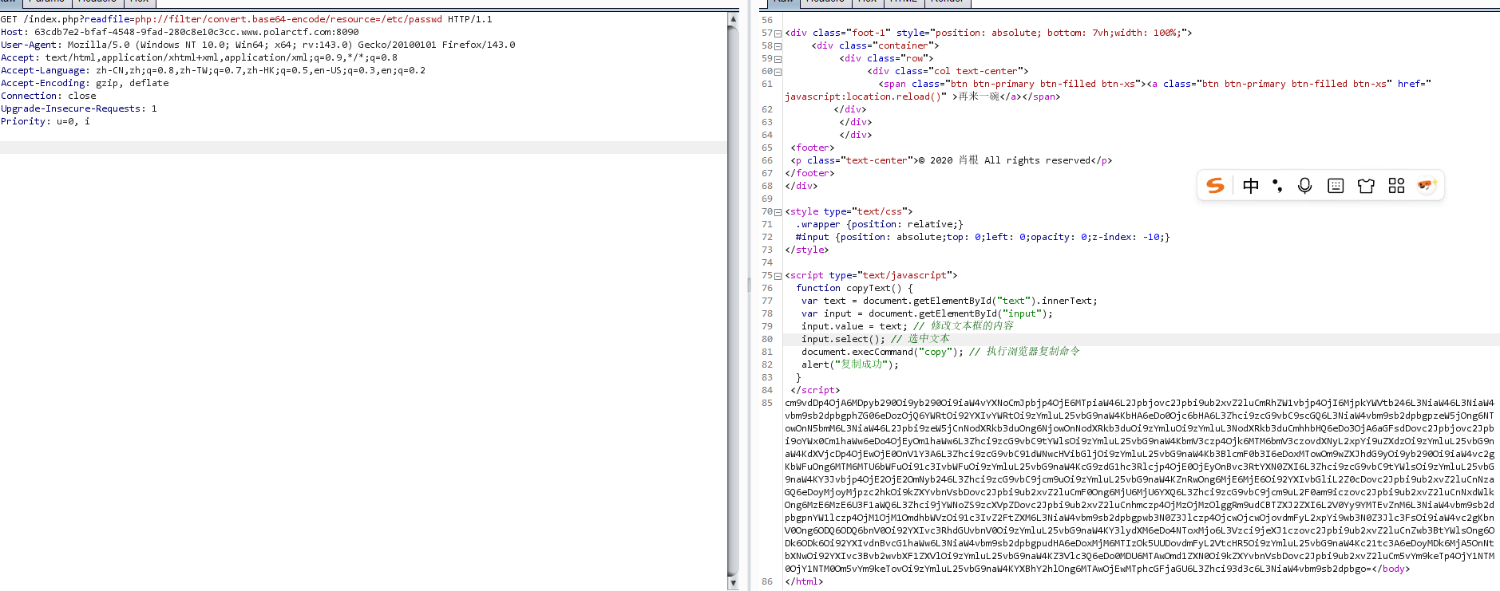Collapse the script block fold at line 75

(x=778, y=276)
